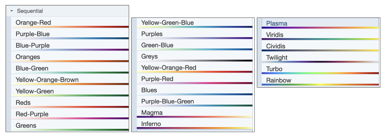Select the Turbo color scheme
This screenshot has height=138, width=386.
(x=274, y=69)
